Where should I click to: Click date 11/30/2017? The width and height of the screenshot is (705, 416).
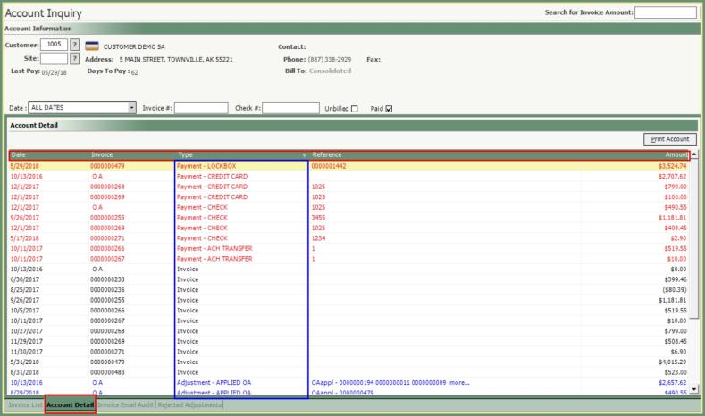click(x=27, y=352)
